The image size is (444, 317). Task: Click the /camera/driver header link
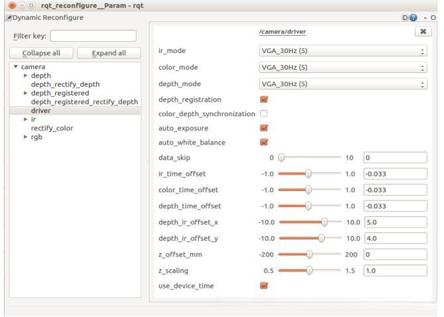282,32
